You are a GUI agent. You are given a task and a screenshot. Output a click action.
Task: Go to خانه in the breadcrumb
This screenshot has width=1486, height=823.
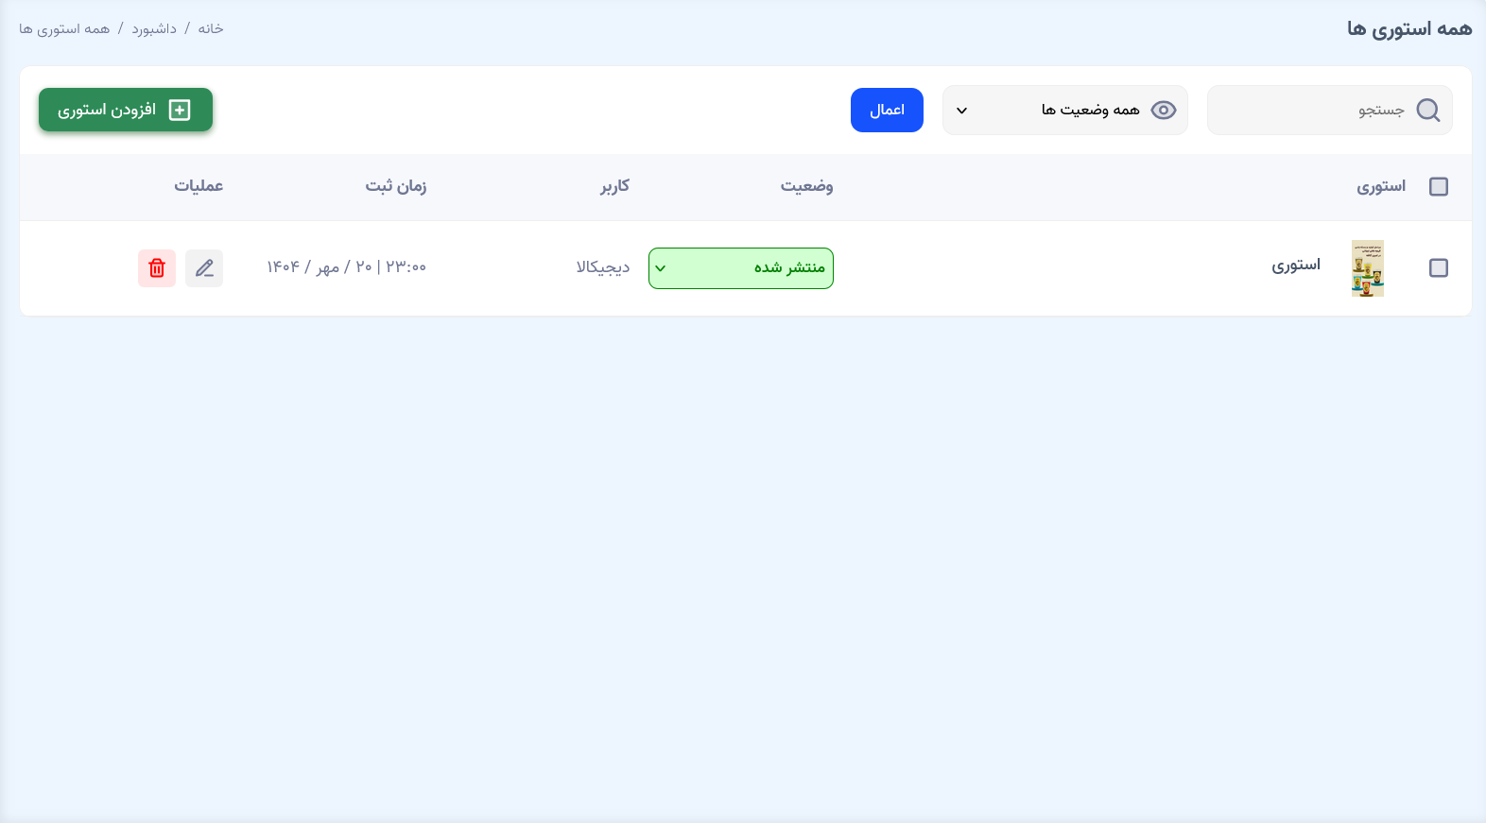point(211,29)
